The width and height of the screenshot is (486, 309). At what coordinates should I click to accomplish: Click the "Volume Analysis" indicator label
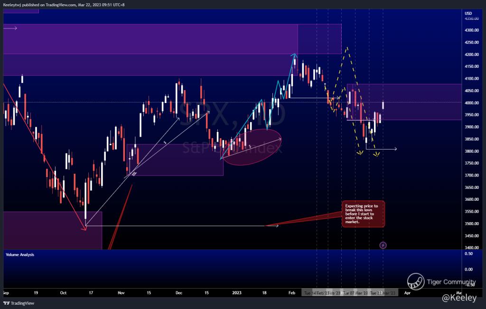[x=20, y=254]
